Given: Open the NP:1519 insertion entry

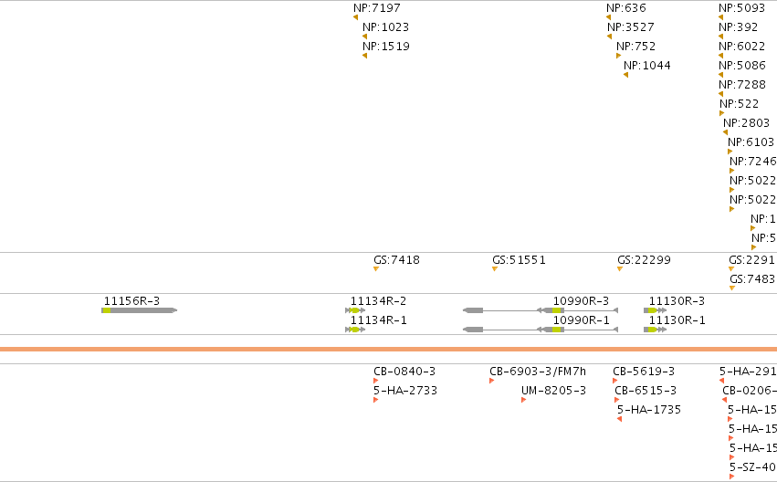Looking at the screenshot, I should (x=386, y=47).
